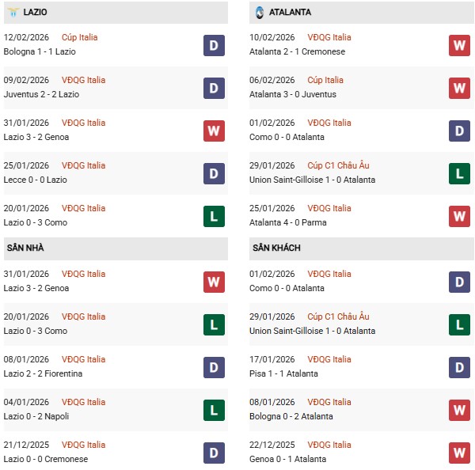
Task: Click the W badge for Genoa 0 - 1 Atalanta
Action: click(x=459, y=453)
